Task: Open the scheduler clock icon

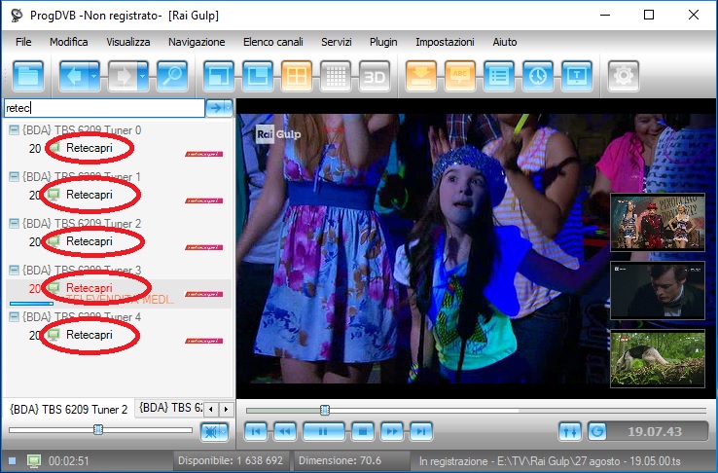Action: tap(536, 74)
